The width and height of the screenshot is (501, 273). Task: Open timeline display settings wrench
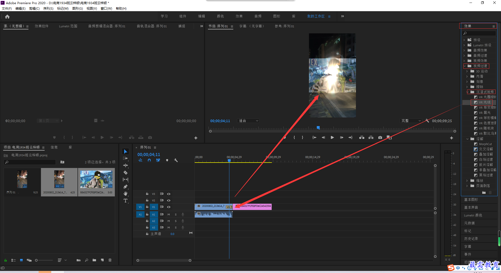coord(176,160)
